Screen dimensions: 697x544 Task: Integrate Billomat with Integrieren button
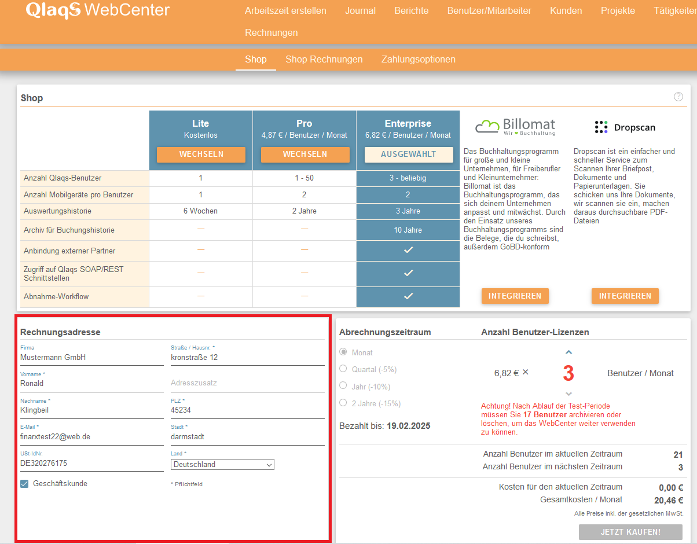pos(515,296)
